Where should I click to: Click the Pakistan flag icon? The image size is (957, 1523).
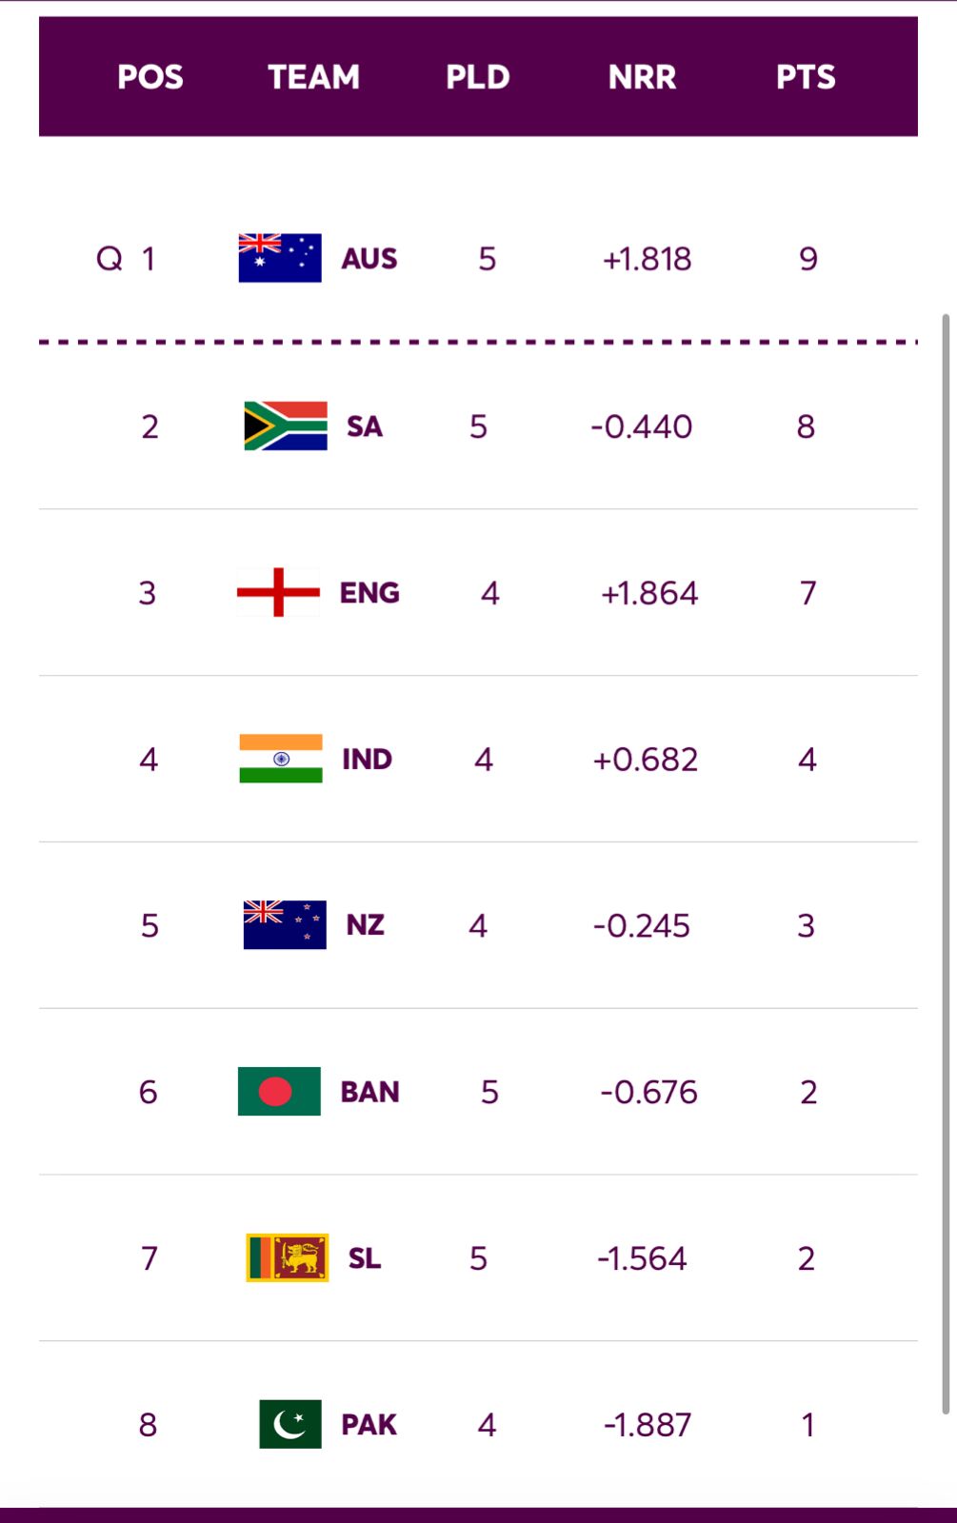290,1424
